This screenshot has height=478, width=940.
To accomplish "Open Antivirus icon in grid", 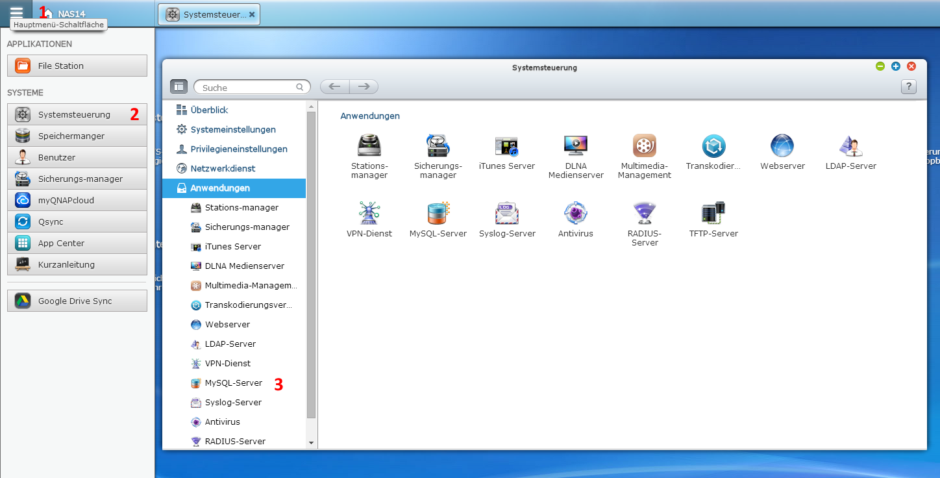I will (x=576, y=213).
